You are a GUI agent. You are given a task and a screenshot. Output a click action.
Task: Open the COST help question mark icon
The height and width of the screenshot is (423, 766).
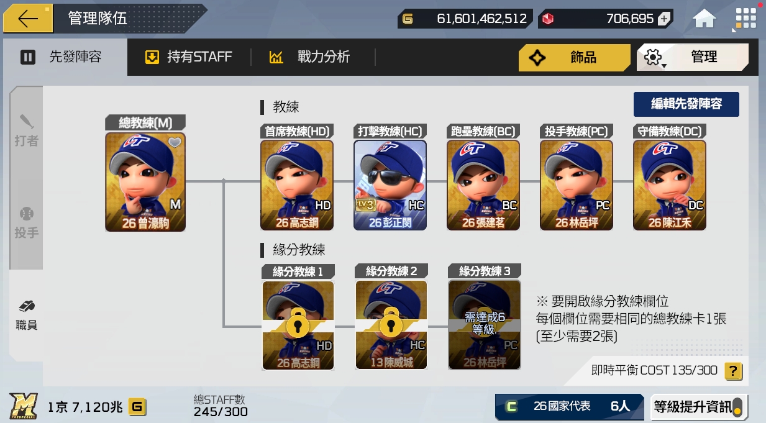pos(733,371)
